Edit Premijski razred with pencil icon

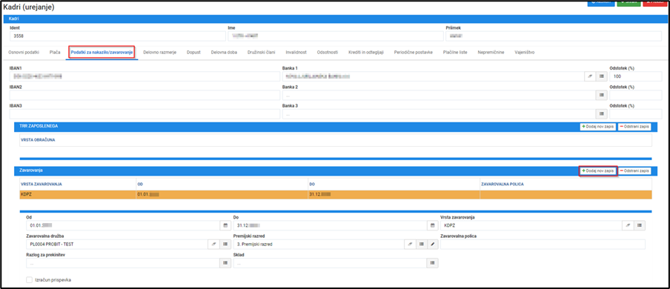click(x=432, y=244)
